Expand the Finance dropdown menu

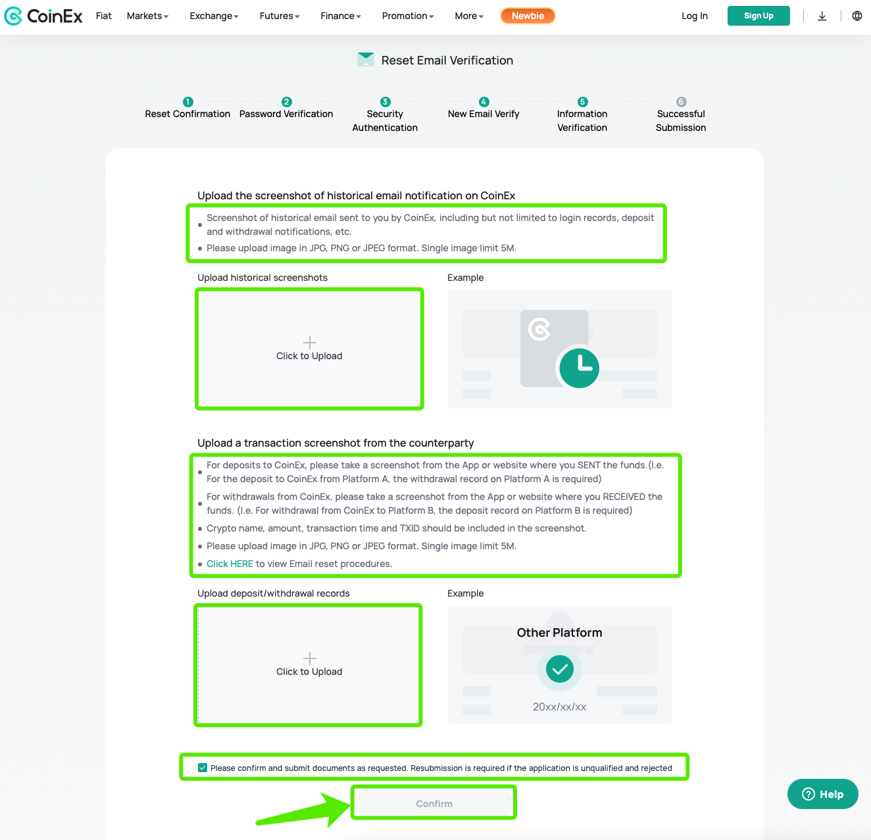[340, 16]
